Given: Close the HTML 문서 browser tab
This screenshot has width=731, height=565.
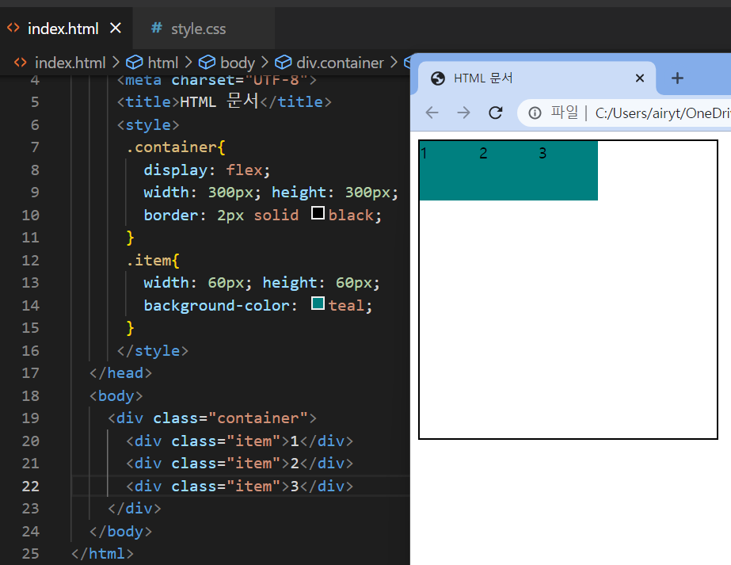Looking at the screenshot, I should [640, 78].
